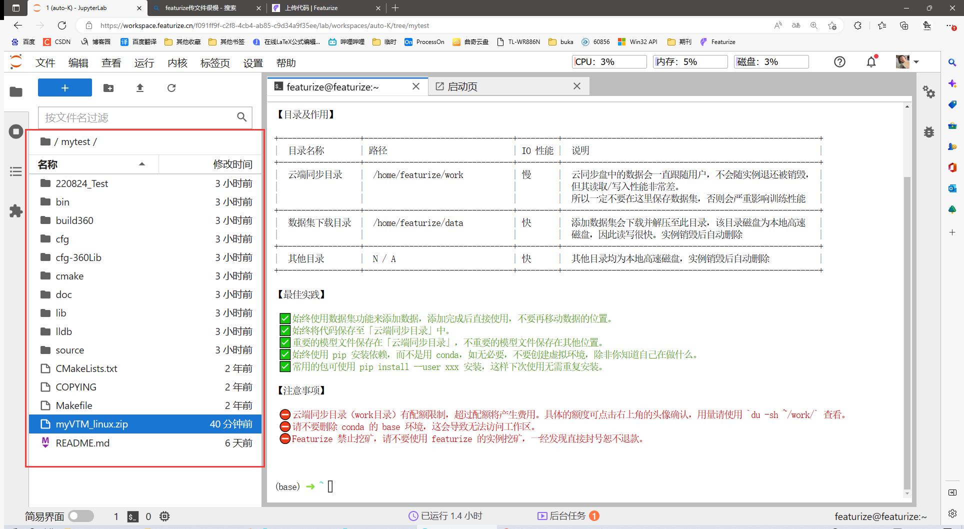
Task: Click the upload files icon
Action: tap(140, 88)
